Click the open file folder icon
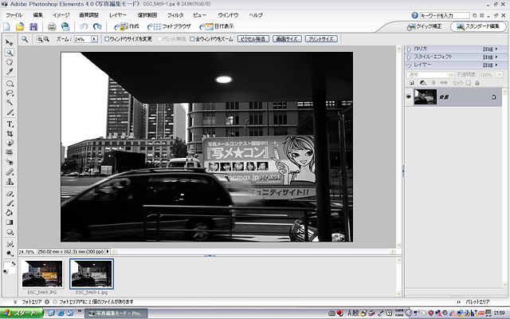The width and height of the screenshot is (510, 319). coord(20,26)
